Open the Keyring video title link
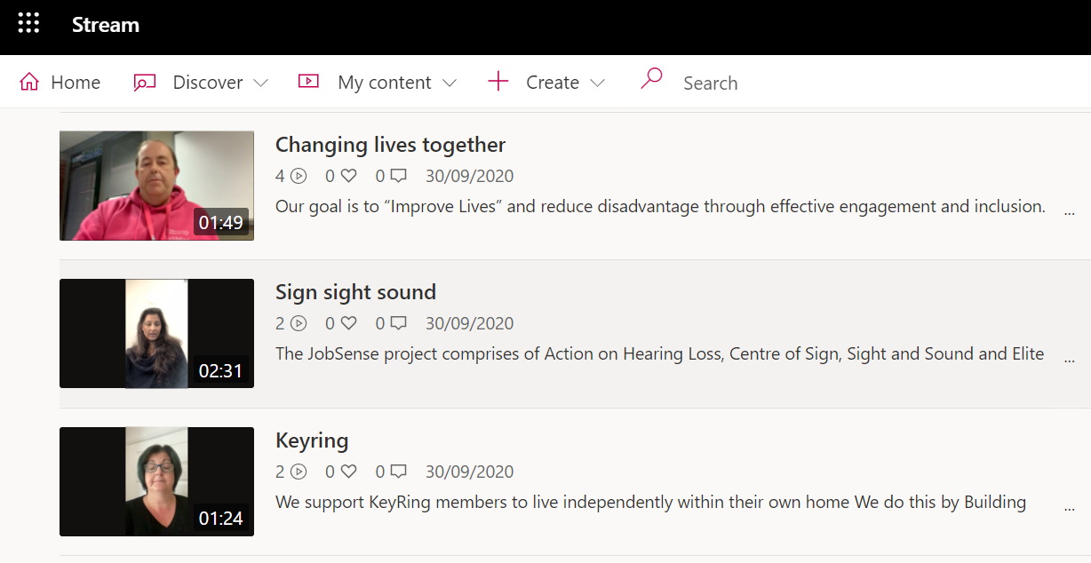Image resolution: width=1091 pixels, height=563 pixels. click(312, 440)
